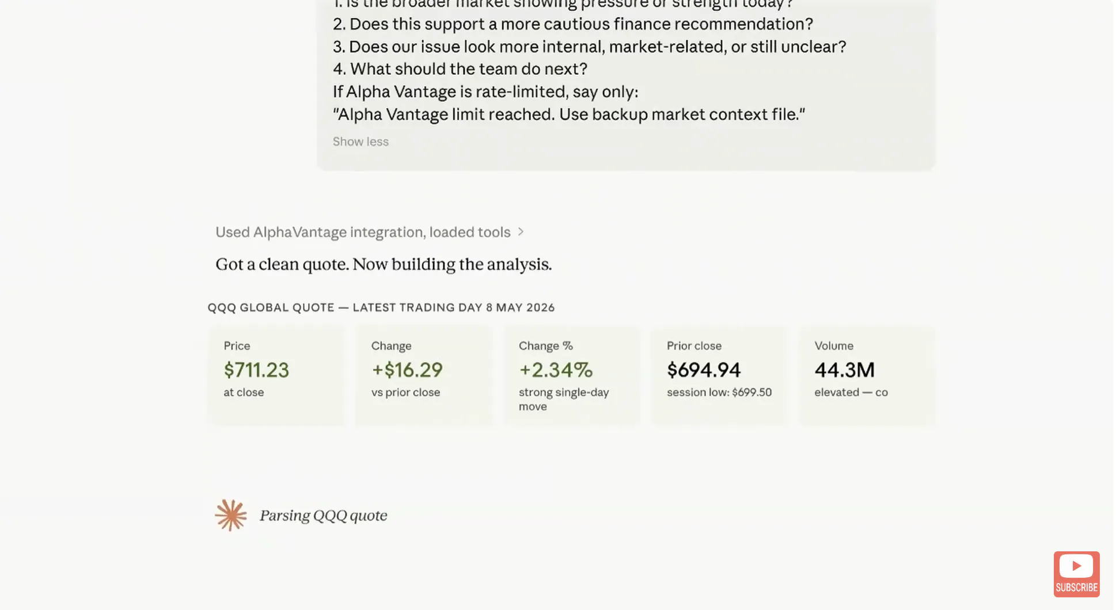
Task: Click the orange Claude spinner icon
Action: click(x=231, y=515)
